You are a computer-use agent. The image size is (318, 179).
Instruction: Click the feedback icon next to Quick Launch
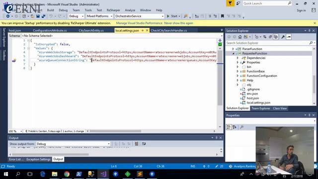238,3
